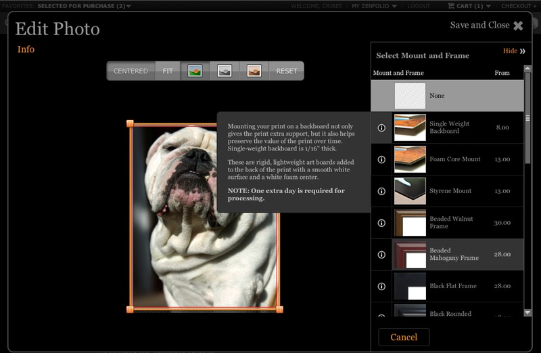Show info for Black Flat Frame
The width and height of the screenshot is (541, 353).
click(x=381, y=286)
